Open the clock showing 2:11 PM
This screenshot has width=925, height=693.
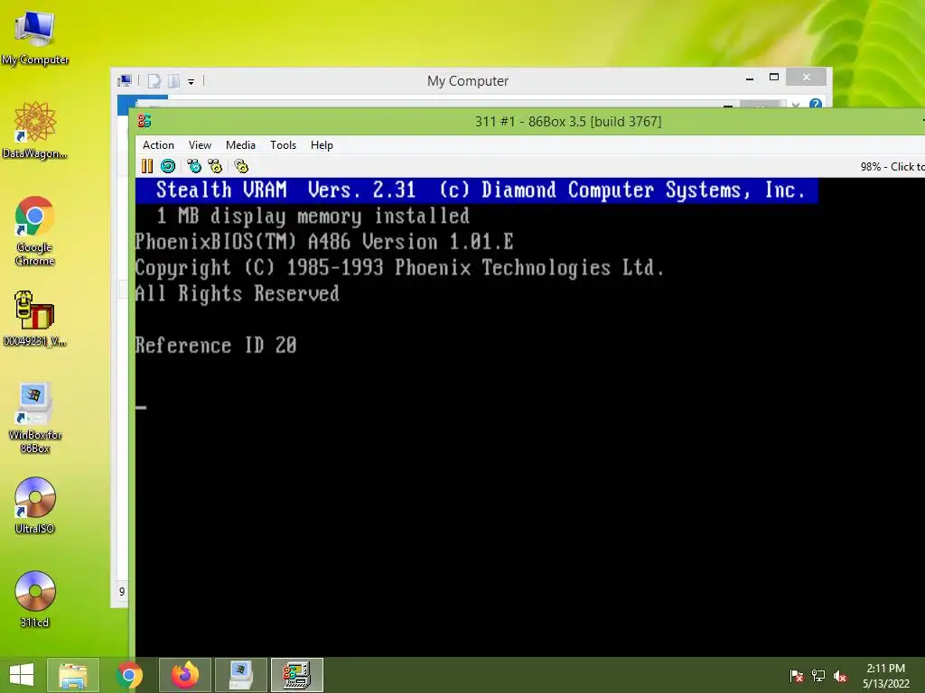(886, 676)
